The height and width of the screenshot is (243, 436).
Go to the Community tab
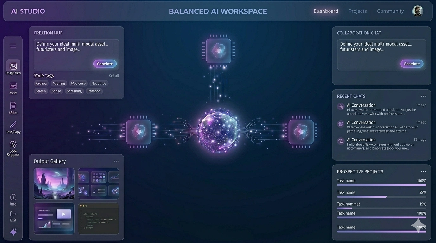[x=390, y=11]
